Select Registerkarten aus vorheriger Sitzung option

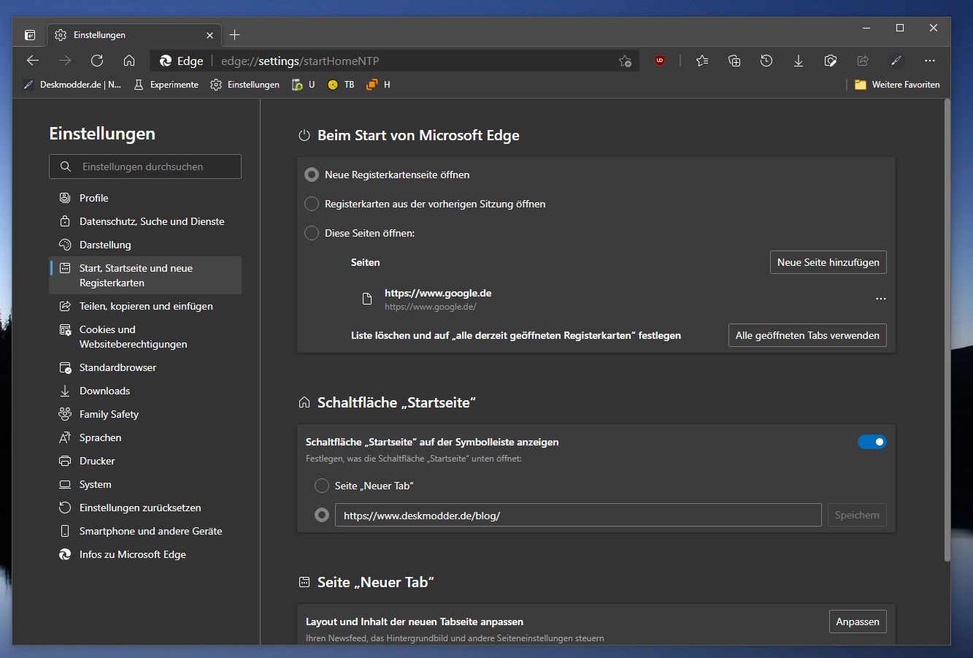coord(312,204)
